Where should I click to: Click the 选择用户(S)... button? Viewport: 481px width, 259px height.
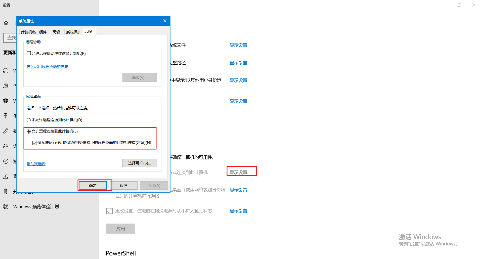coord(140,163)
